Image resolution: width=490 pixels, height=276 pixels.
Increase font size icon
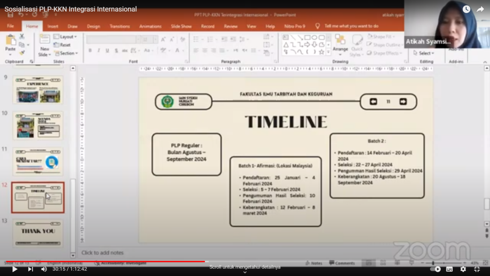pos(163,39)
